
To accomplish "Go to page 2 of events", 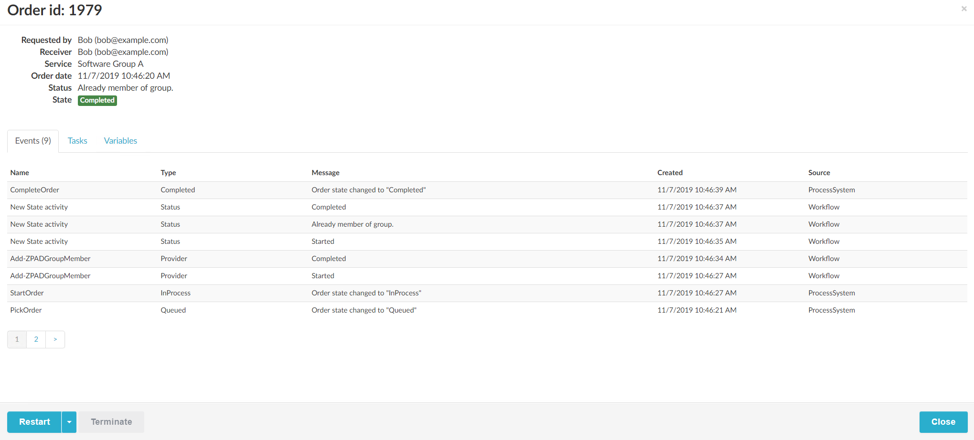I will [36, 339].
